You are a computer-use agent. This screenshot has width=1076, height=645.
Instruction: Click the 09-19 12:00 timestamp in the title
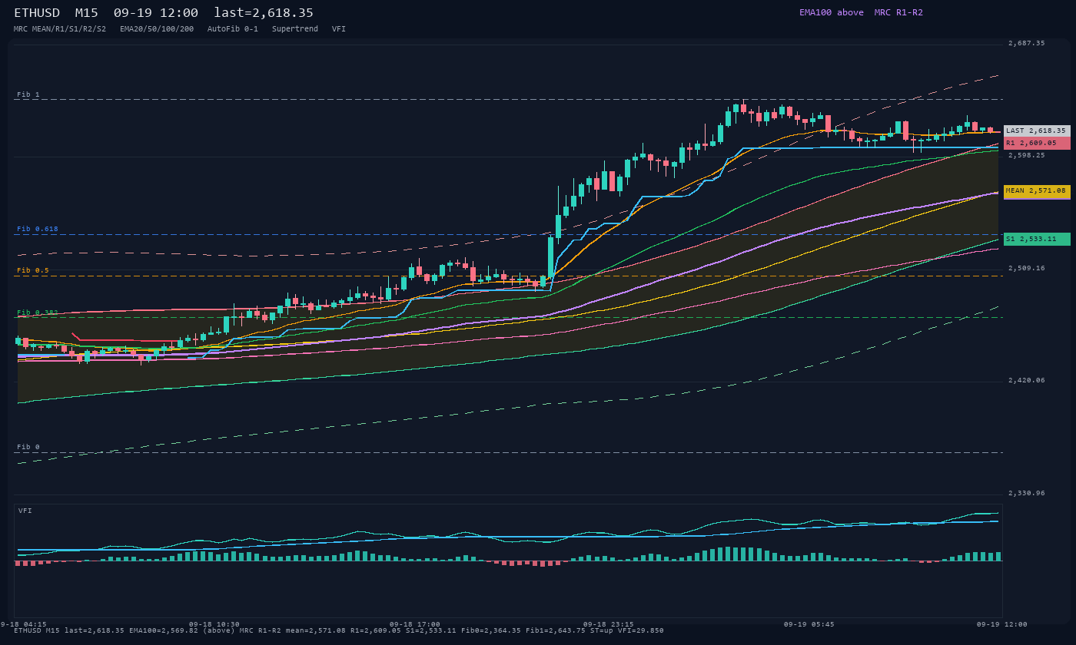click(156, 13)
